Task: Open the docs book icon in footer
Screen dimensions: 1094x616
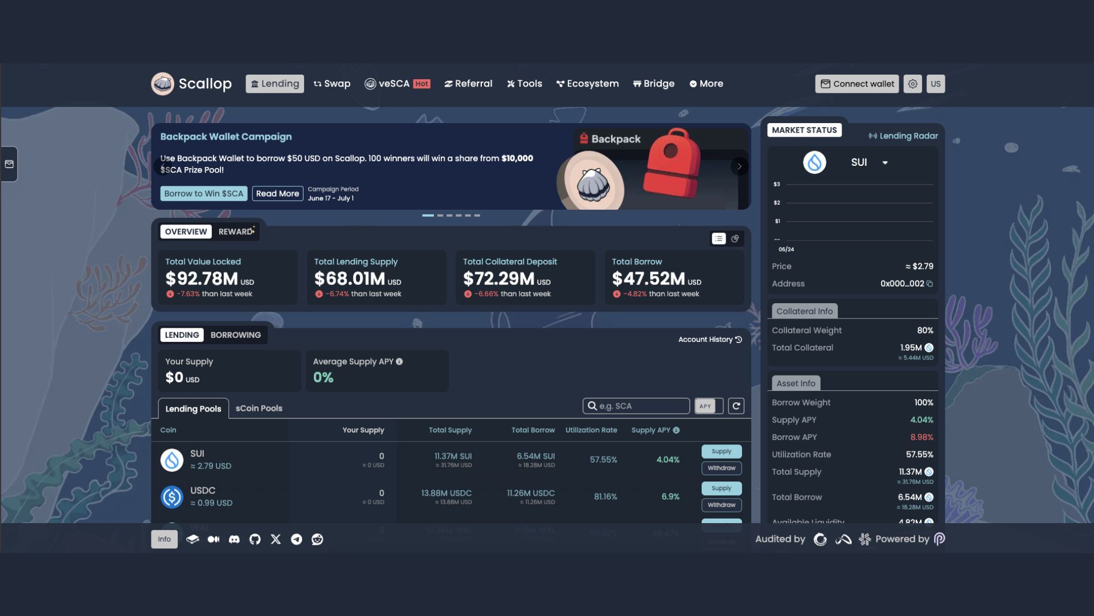Action: coord(192,539)
